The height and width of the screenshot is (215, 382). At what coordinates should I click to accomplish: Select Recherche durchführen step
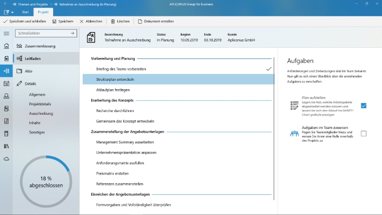(178, 110)
